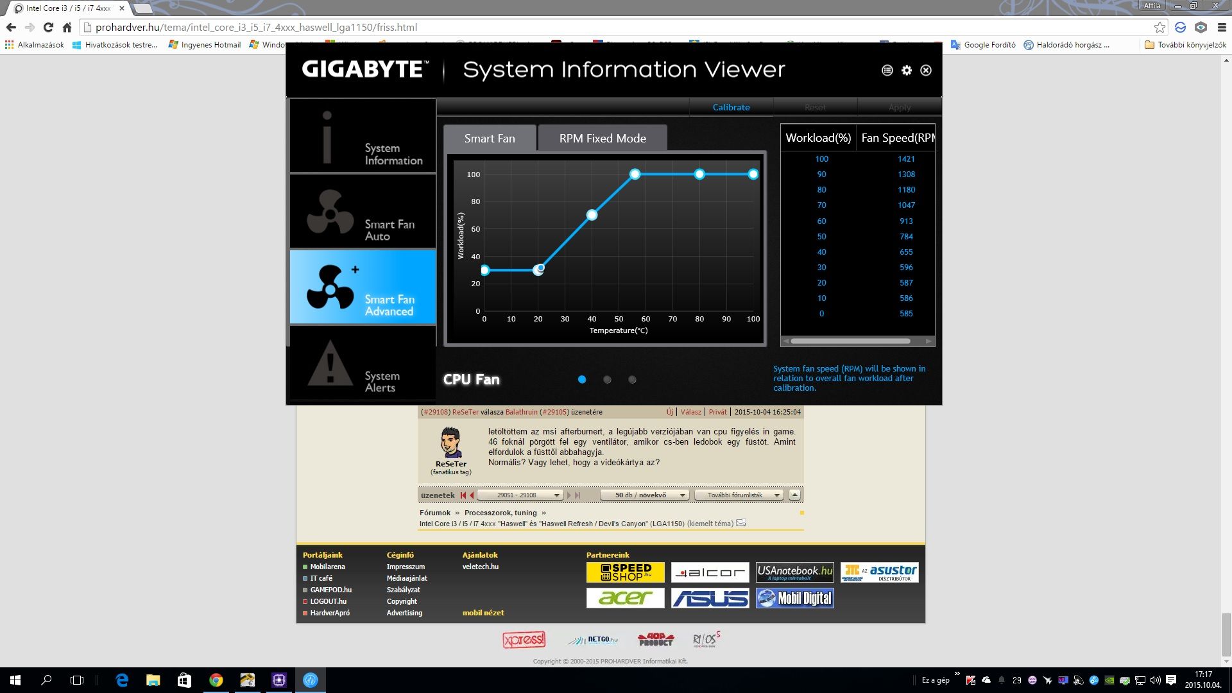The width and height of the screenshot is (1232, 693).
Task: Open the Mobilarena portal link
Action: [327, 567]
